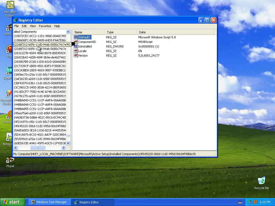Select key {198A06FC-0C45-4A99-A4D9
The image size is (275, 206).
point(40,40)
